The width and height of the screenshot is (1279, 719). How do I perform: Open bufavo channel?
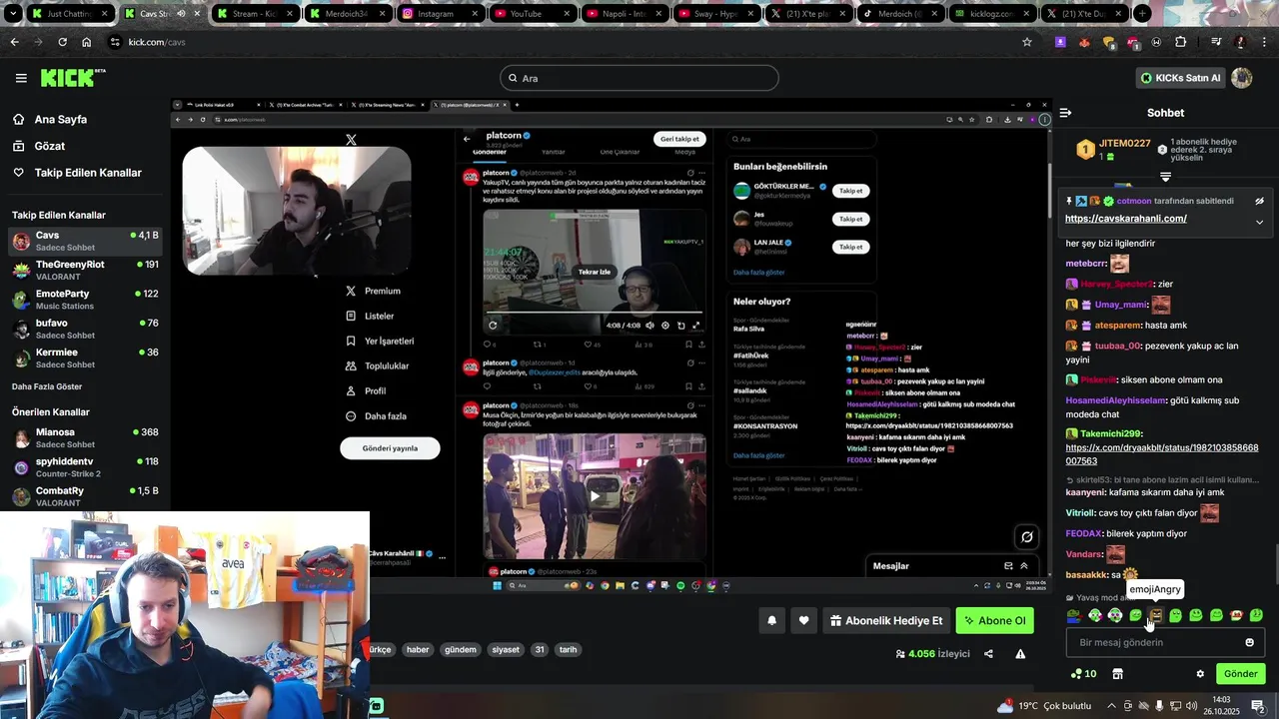(x=85, y=329)
